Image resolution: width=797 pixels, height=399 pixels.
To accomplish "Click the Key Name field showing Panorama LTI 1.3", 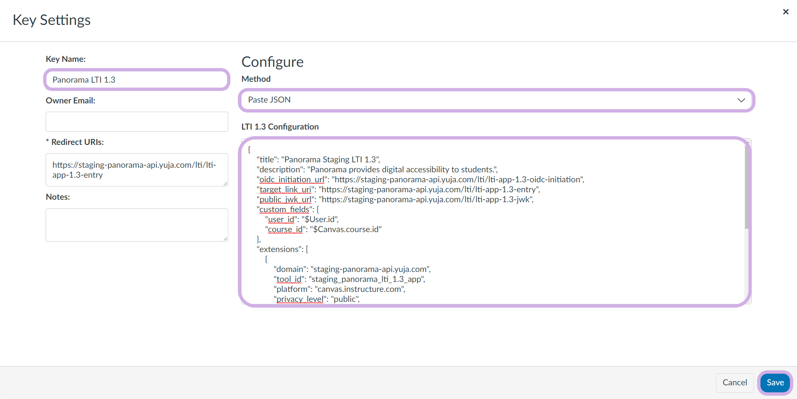I will [x=137, y=80].
